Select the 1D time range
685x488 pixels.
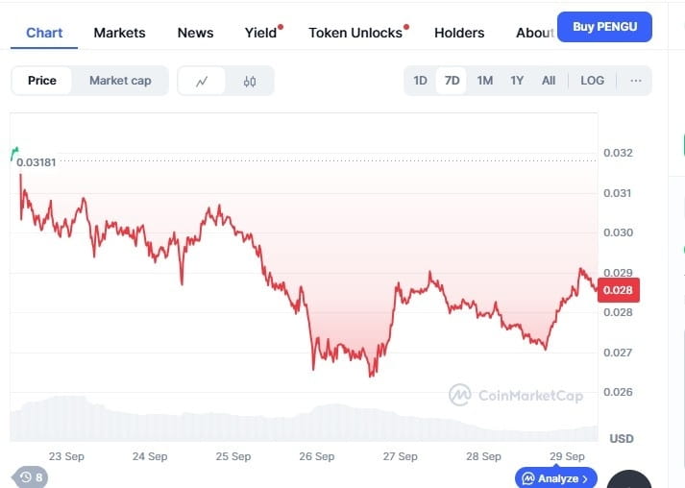click(x=420, y=81)
